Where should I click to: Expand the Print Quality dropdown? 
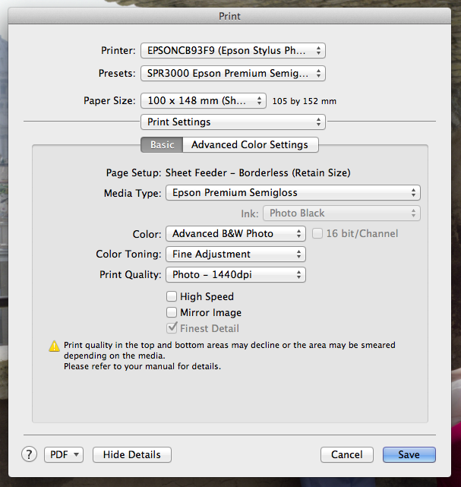point(235,275)
